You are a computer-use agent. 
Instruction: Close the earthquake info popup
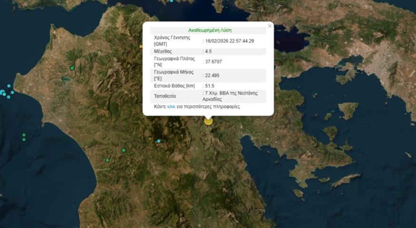[x=270, y=26]
